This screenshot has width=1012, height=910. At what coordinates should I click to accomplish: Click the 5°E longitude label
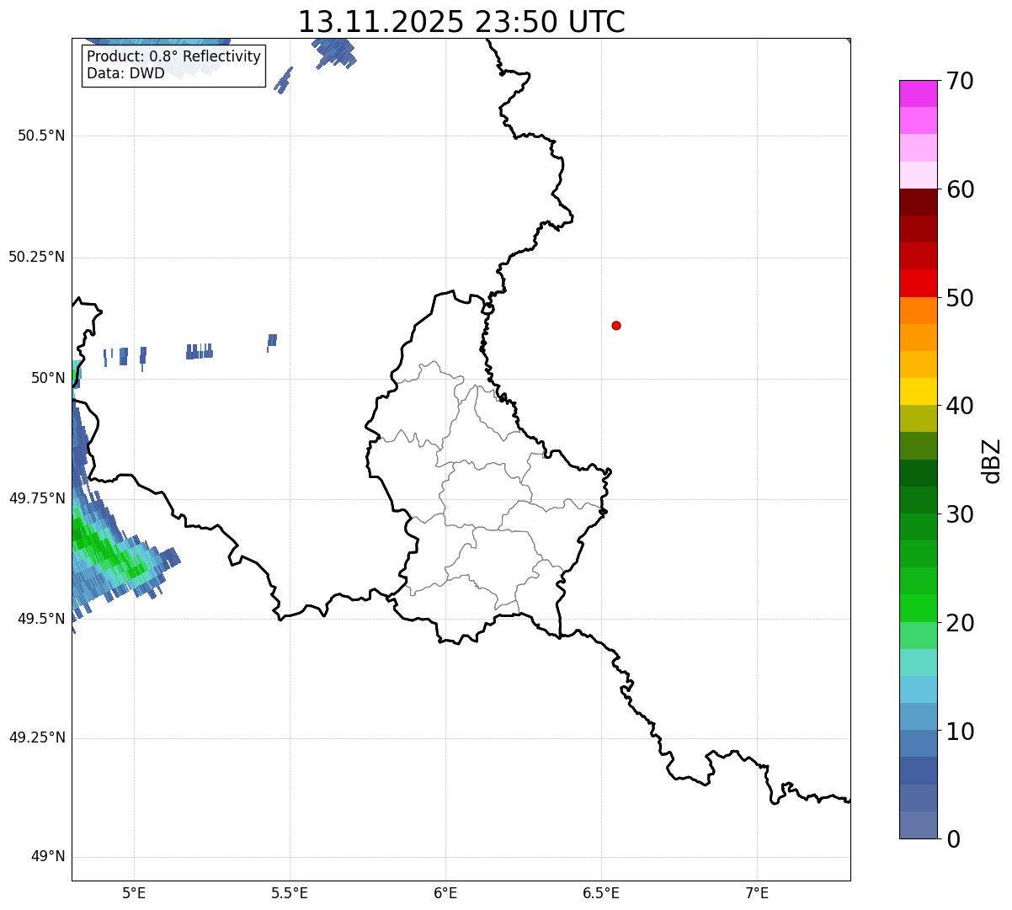click(x=134, y=892)
